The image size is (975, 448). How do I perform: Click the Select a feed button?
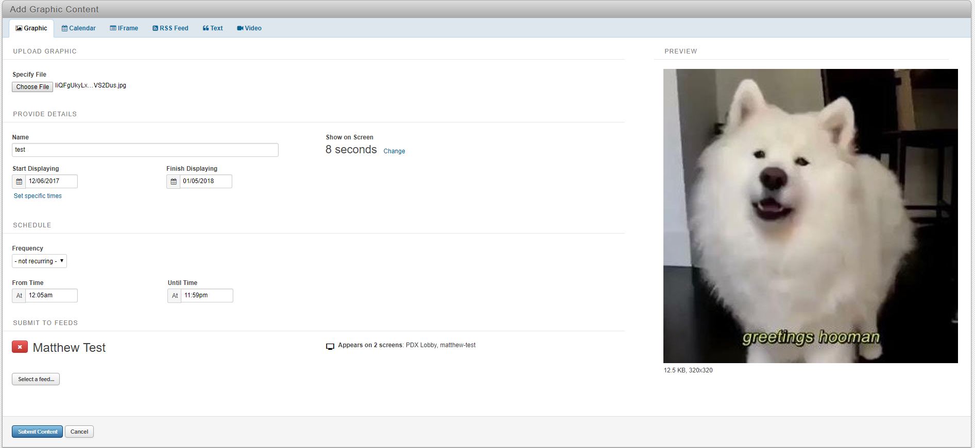tap(36, 379)
